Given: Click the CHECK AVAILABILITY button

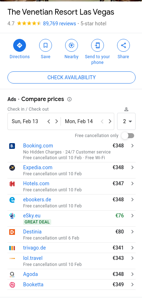Looking at the screenshot, I should pos(72,77).
